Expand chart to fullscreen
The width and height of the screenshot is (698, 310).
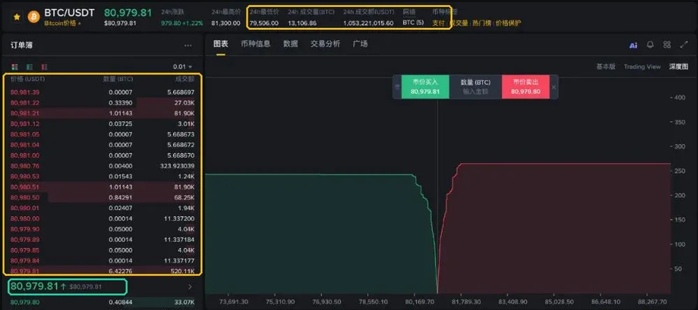tap(684, 45)
